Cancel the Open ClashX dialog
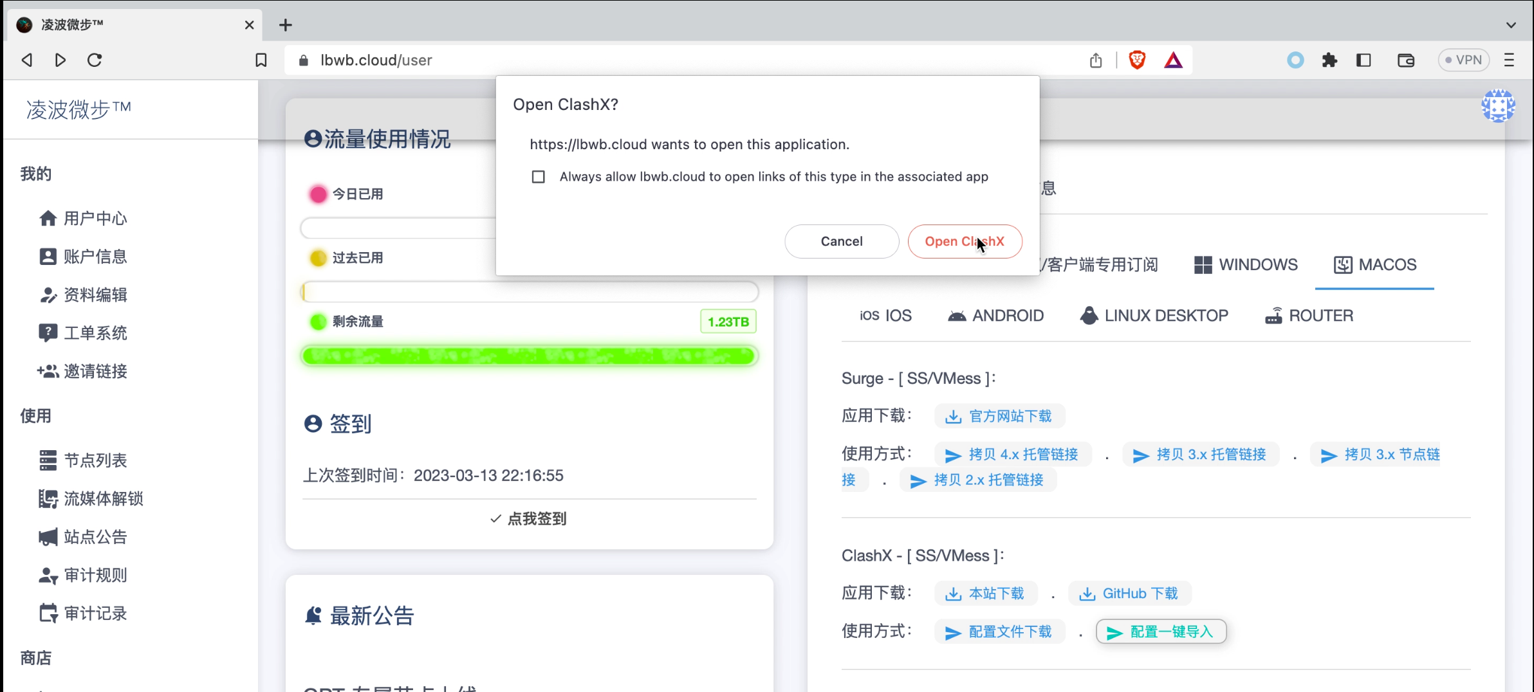Viewport: 1534px width, 692px height. click(x=841, y=242)
